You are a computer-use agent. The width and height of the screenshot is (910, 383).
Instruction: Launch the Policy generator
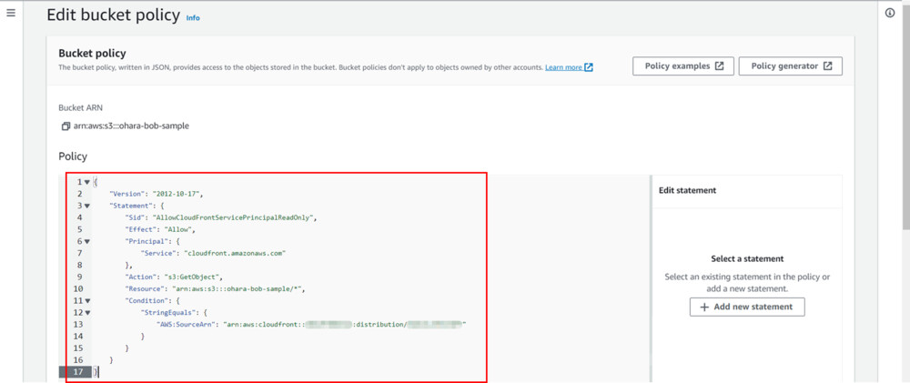(790, 66)
